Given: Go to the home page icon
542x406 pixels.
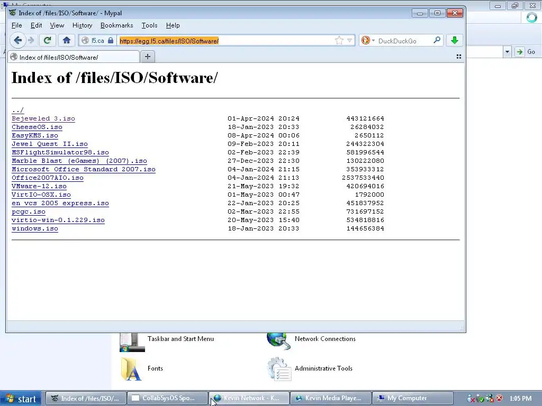Looking at the screenshot, I should tap(66, 40).
